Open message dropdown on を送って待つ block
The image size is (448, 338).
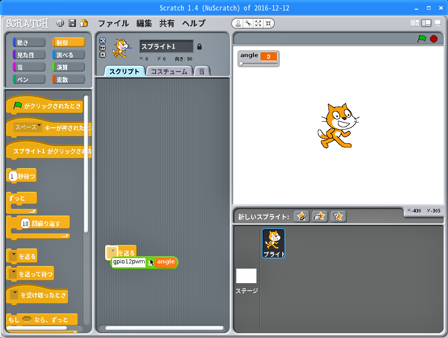13,274
